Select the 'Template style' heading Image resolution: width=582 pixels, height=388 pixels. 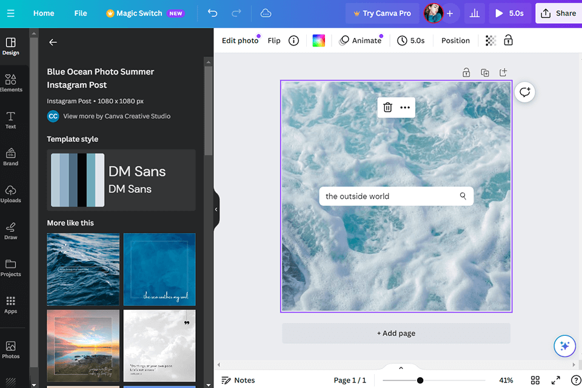click(x=72, y=139)
